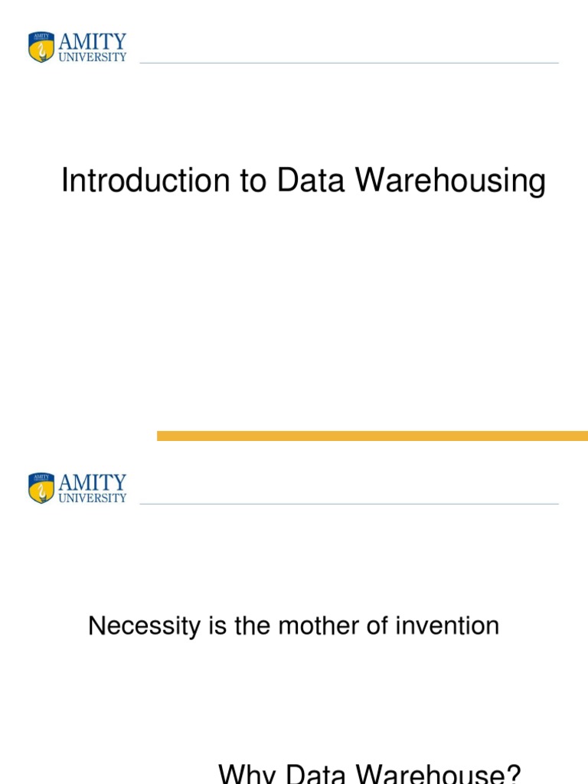
Task: Click the thin header line on first slide
Action: [x=349, y=63]
